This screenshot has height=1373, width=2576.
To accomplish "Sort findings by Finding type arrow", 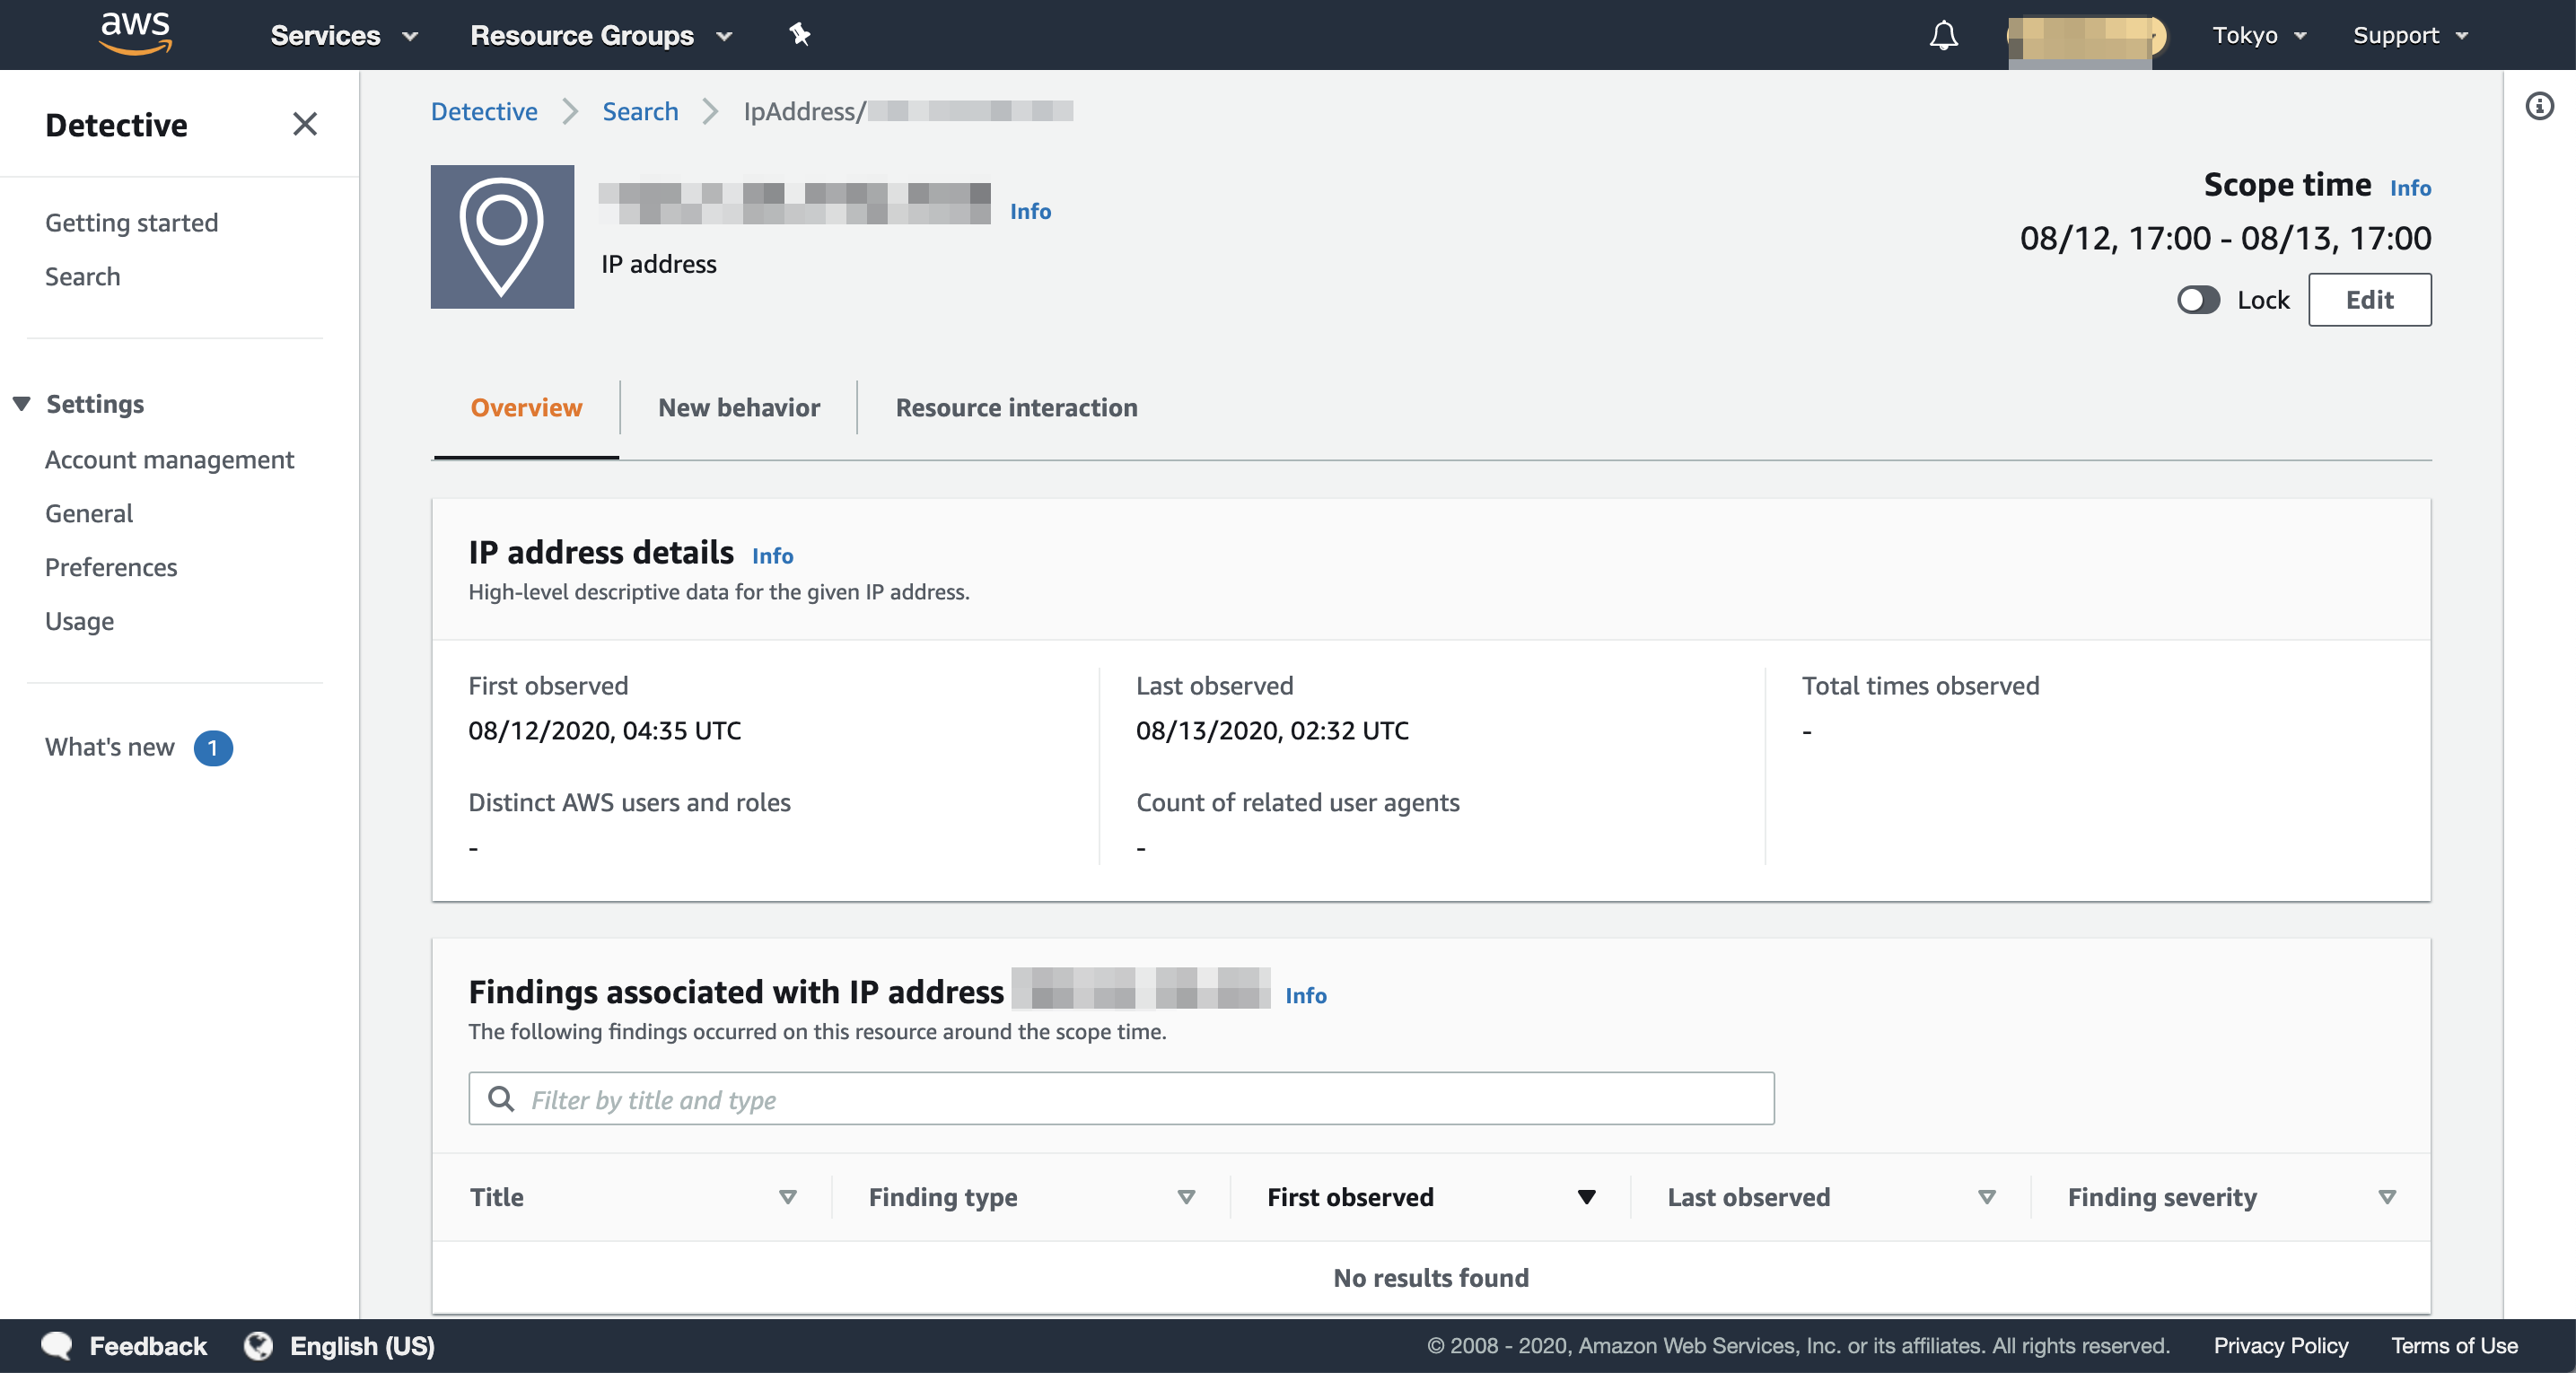I will (x=1186, y=1197).
